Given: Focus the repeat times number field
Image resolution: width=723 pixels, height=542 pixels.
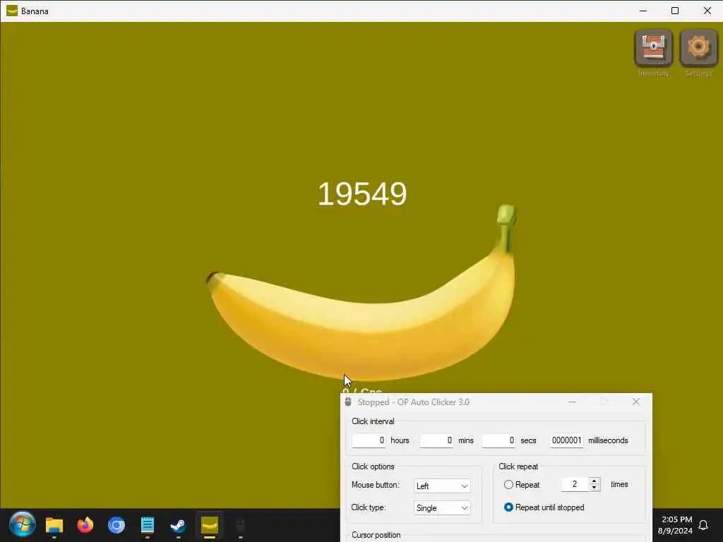Looking at the screenshot, I should click(x=575, y=484).
